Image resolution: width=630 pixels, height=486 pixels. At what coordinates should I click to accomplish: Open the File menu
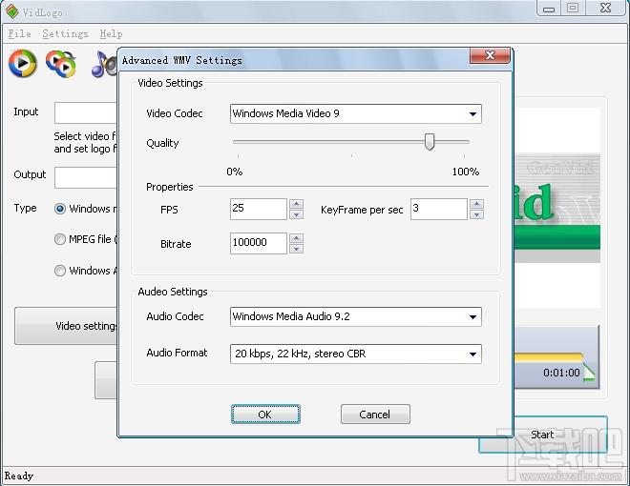(19, 33)
